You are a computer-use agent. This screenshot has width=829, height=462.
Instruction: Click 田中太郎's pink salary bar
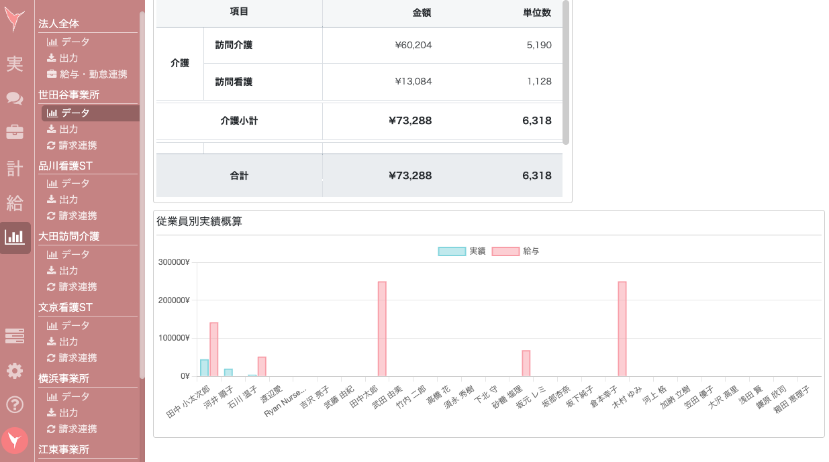[382, 329]
